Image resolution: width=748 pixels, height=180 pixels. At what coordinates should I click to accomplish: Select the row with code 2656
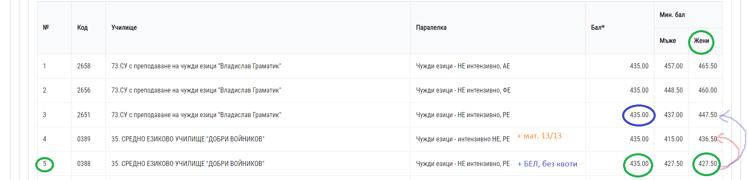(x=380, y=90)
